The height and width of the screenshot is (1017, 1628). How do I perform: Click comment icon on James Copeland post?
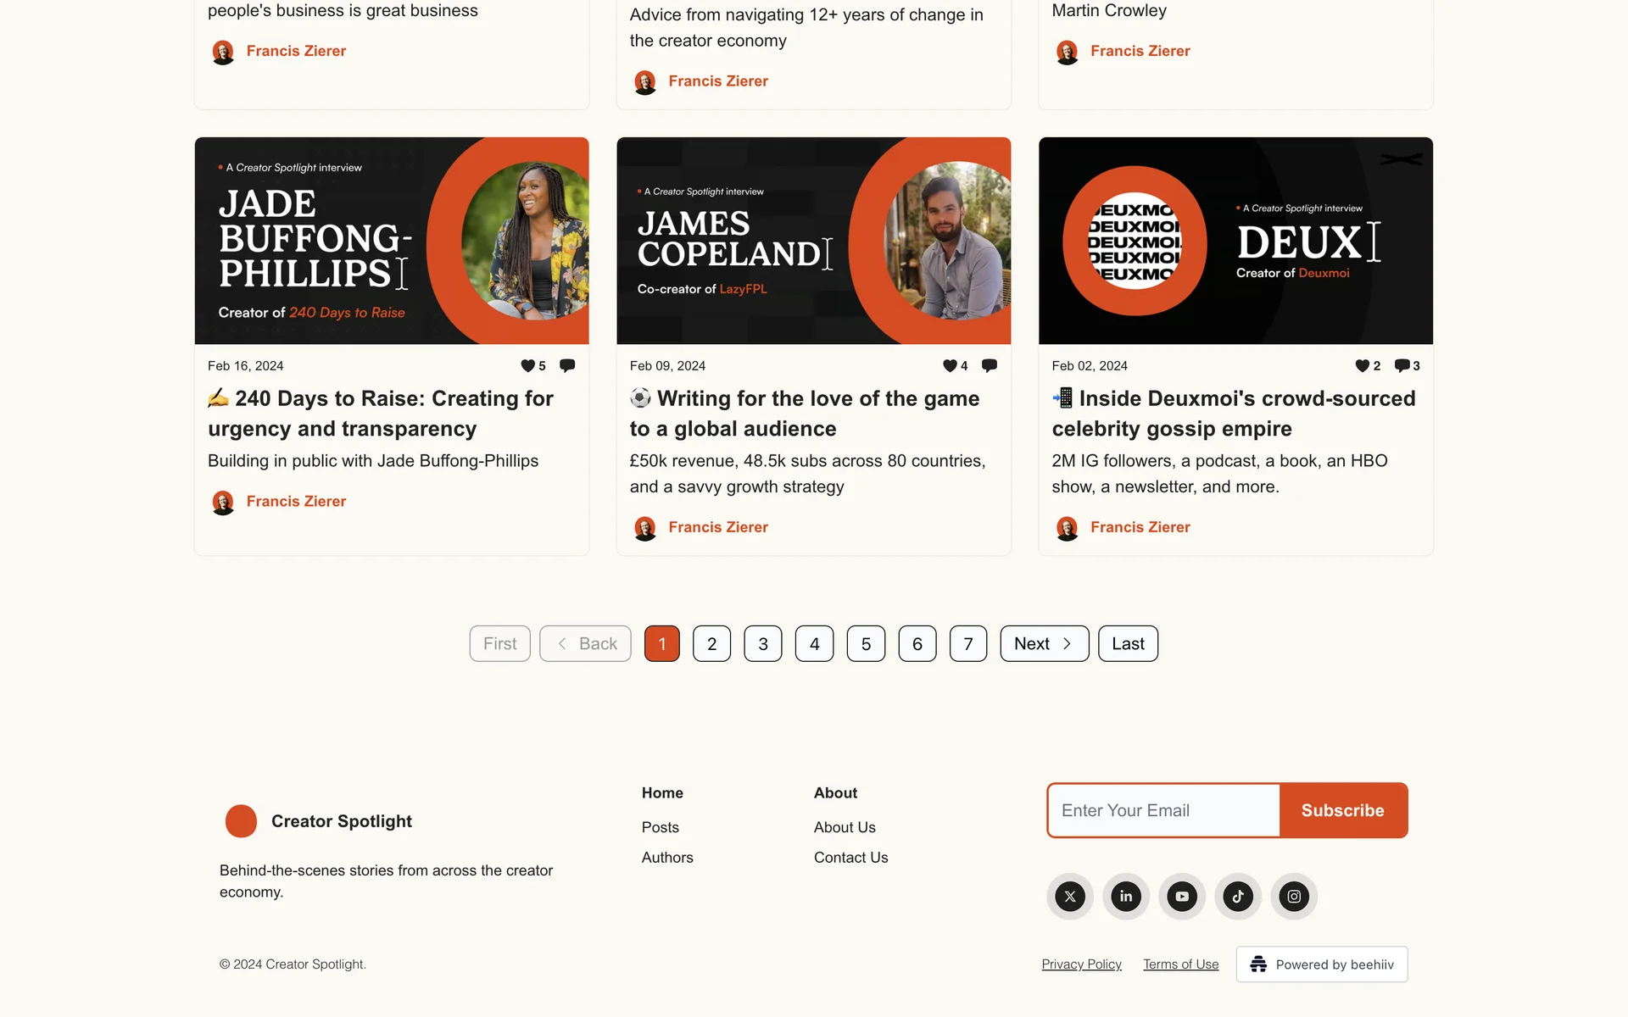[x=989, y=365]
